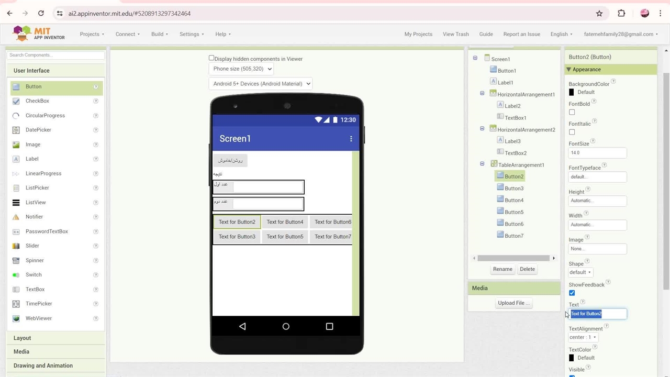Viewport: 670px width, 377px height.
Task: Click the Rename button
Action: (502, 269)
